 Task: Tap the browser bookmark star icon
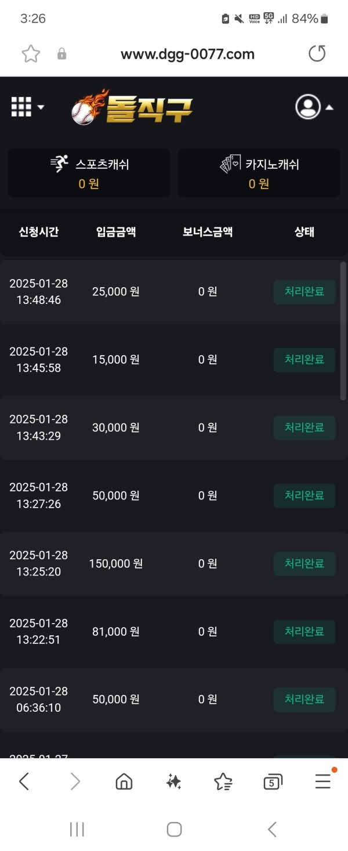point(31,53)
